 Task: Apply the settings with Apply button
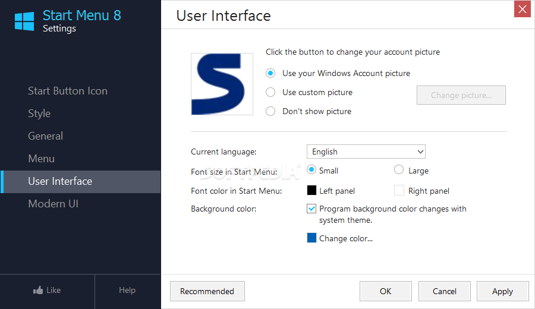[x=502, y=291]
